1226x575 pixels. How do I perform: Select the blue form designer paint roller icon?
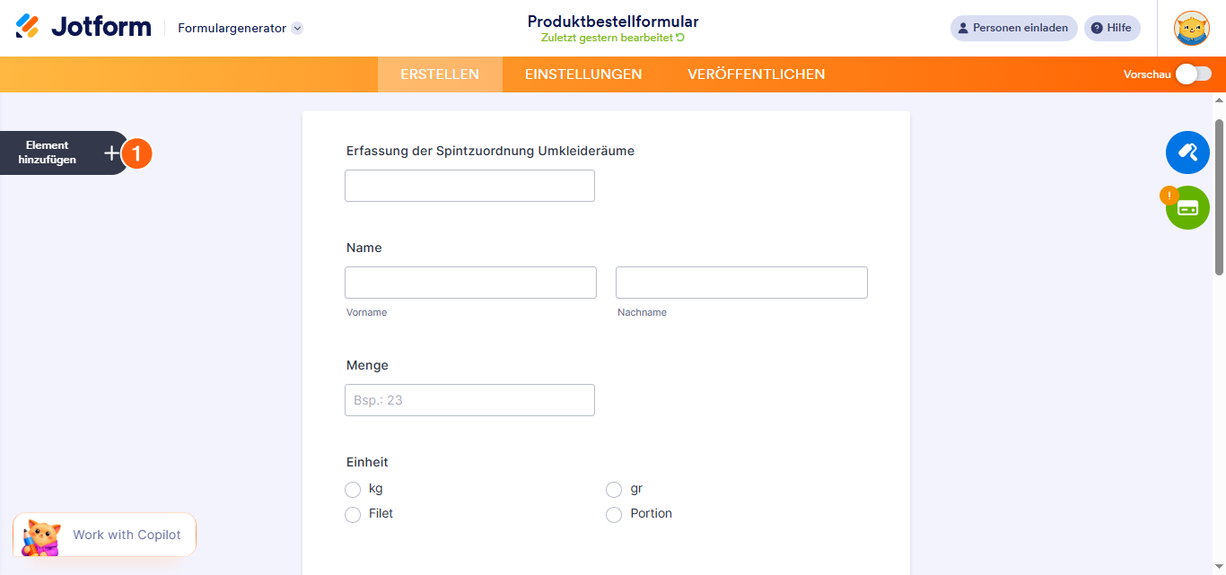(x=1187, y=152)
